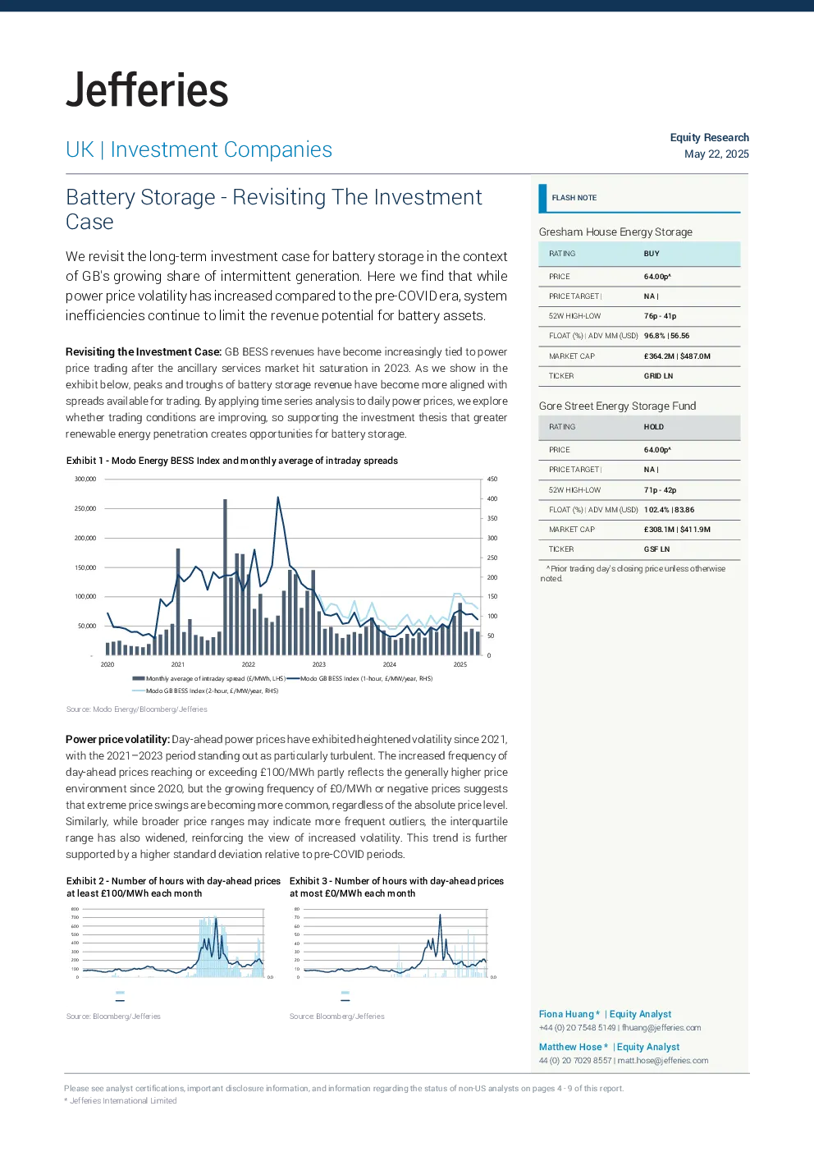Screen dimensions: 814x1152
Task: Click analyst name 'Matthew Hose * | Equity Analyst'
Action: click(609, 1047)
